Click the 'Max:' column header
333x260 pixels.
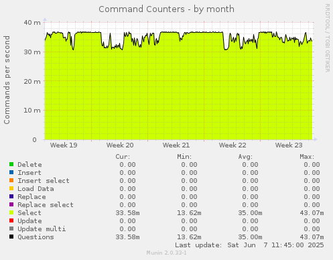(307, 157)
